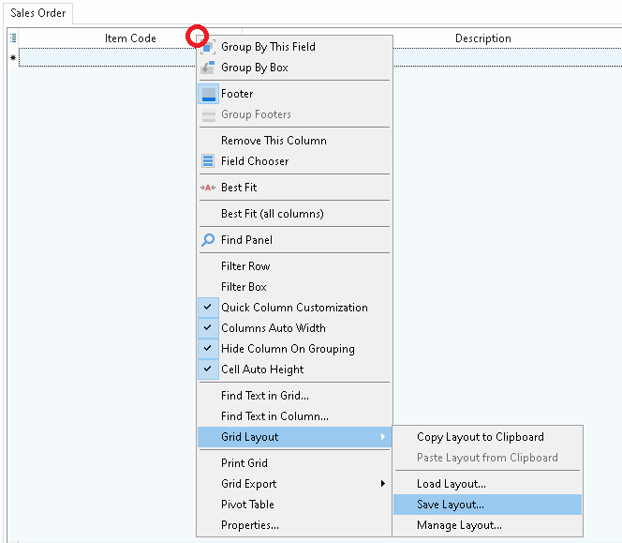This screenshot has height=543, width=622.
Task: Click the Group By Box icon
Action: (208, 68)
